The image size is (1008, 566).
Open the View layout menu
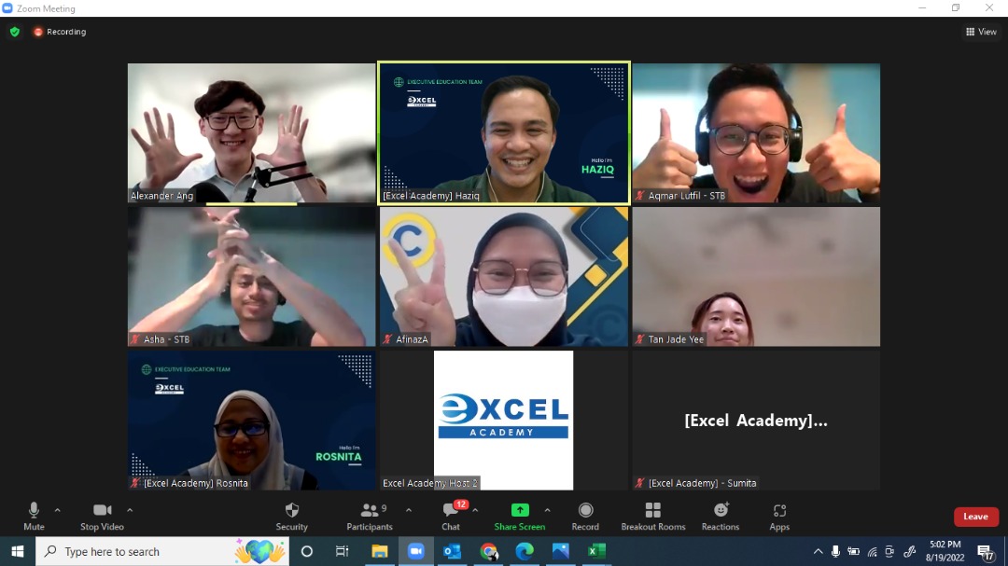tap(981, 32)
